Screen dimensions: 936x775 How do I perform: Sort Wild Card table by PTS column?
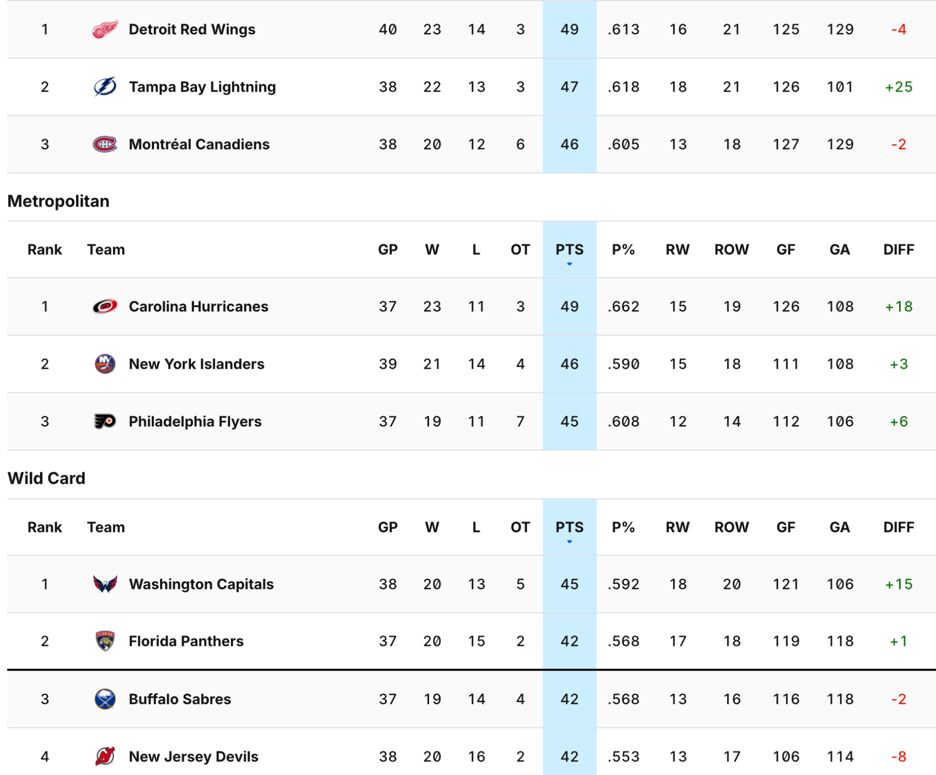click(569, 527)
